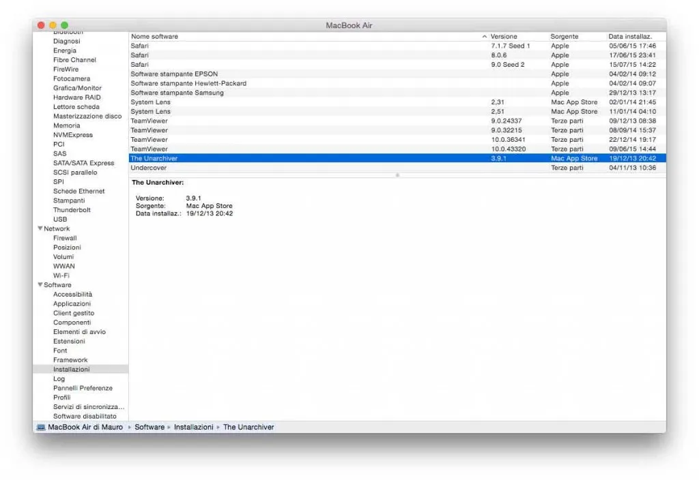The width and height of the screenshot is (699, 480).
Task: Open Stampanti in the sidebar
Action: 69,200
